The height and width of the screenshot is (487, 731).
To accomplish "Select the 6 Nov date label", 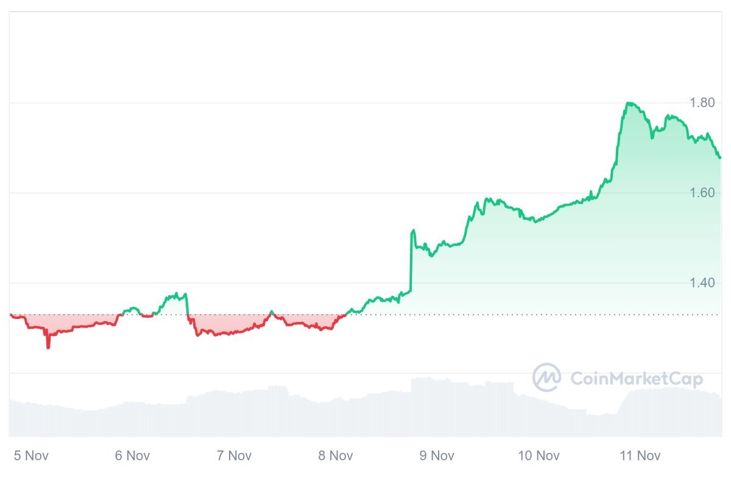I will click(132, 455).
